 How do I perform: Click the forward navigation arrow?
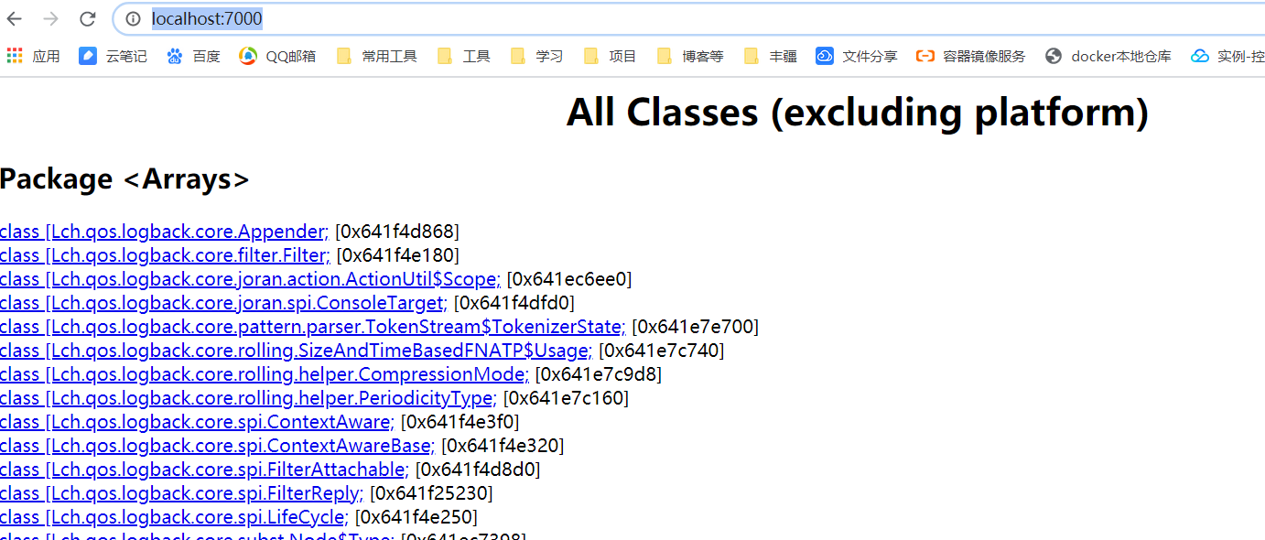(50, 18)
